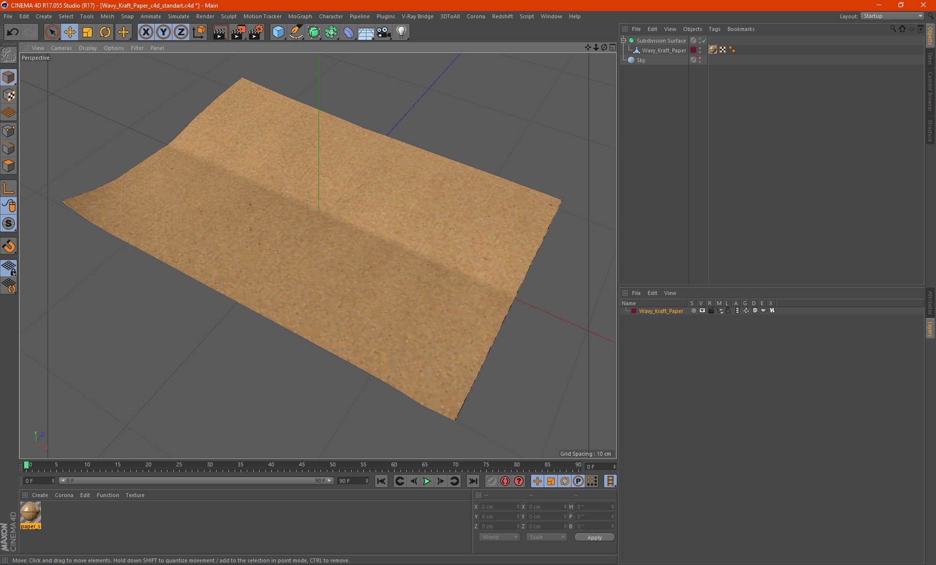Click the Apply button

point(594,537)
